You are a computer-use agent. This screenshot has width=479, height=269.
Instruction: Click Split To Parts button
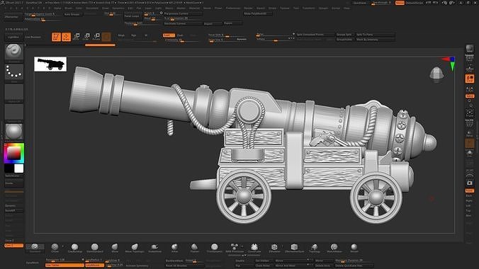(375, 35)
